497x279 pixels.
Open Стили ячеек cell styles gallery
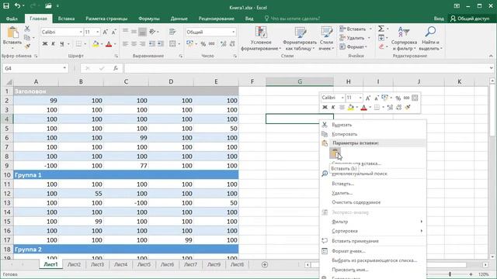pyautogui.click(x=326, y=39)
